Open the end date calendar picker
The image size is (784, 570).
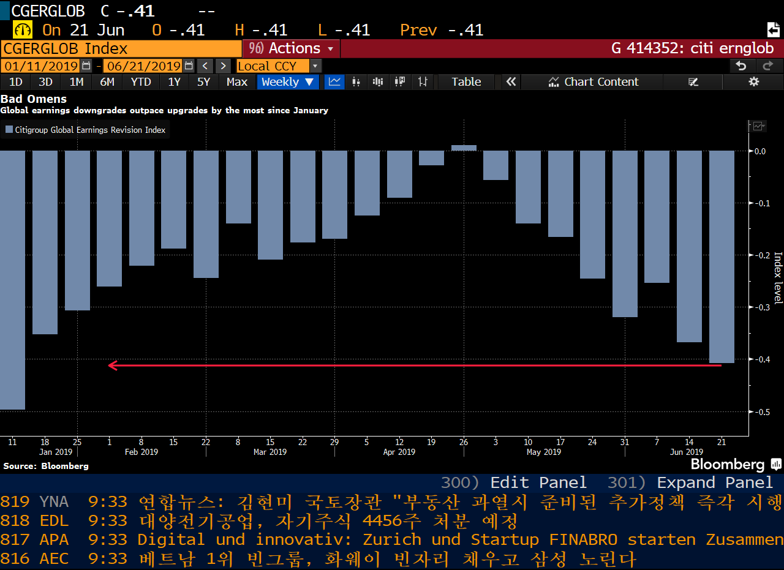(189, 66)
